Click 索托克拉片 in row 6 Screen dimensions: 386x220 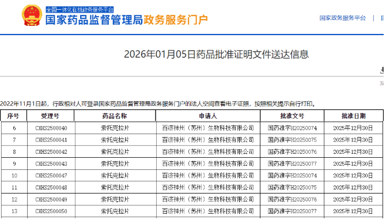click(x=115, y=128)
